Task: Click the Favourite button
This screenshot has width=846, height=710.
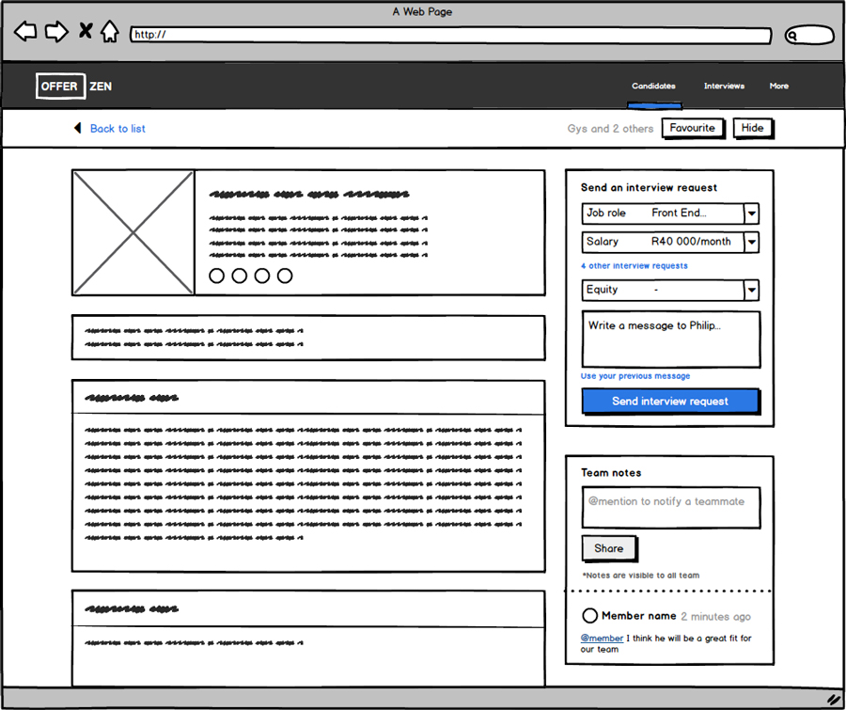Action: (693, 128)
